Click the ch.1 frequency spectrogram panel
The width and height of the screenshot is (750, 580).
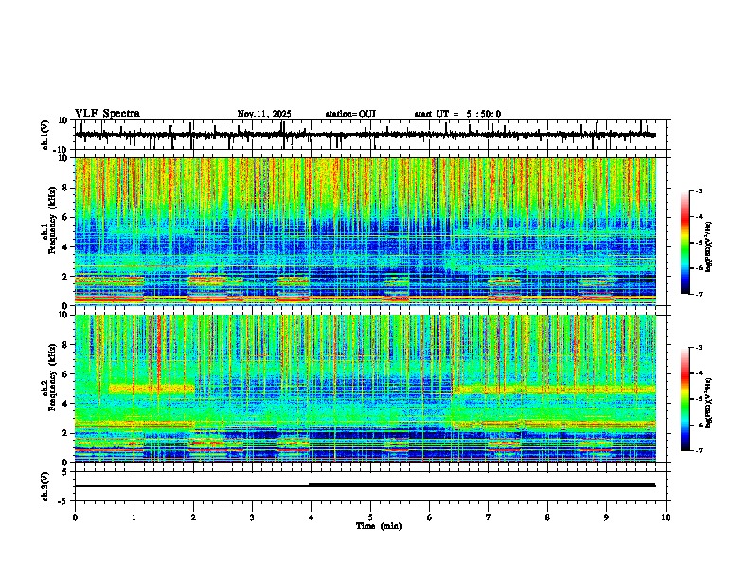point(372,231)
